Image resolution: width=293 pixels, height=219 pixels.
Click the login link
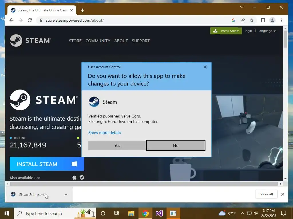[x=248, y=31]
